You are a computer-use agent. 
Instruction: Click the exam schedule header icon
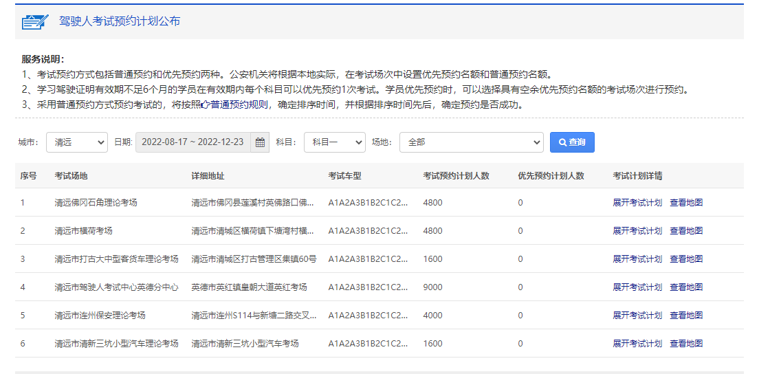34,22
